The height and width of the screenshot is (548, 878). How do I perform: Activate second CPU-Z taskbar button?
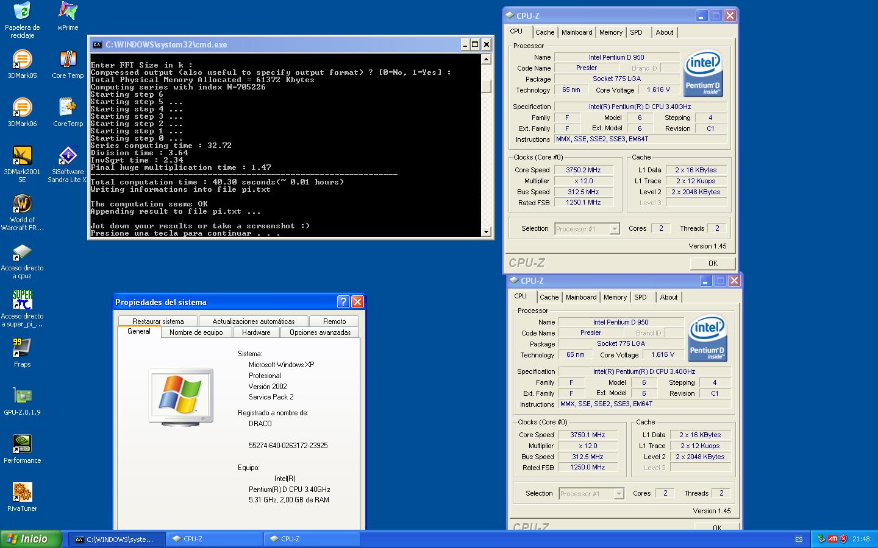(x=312, y=539)
